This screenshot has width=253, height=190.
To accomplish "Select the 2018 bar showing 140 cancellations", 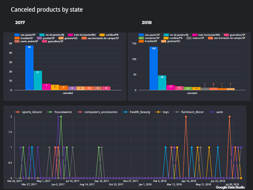I will coord(153,68).
